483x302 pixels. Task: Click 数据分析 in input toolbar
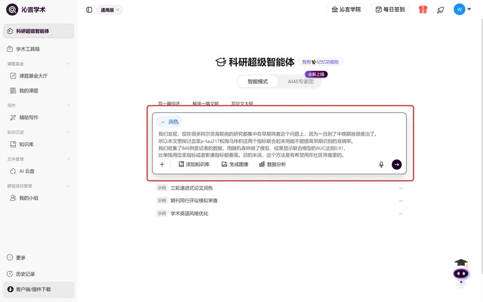[x=272, y=165]
